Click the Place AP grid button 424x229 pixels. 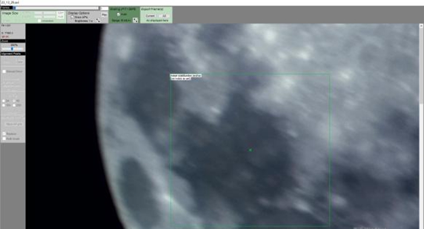(14, 124)
